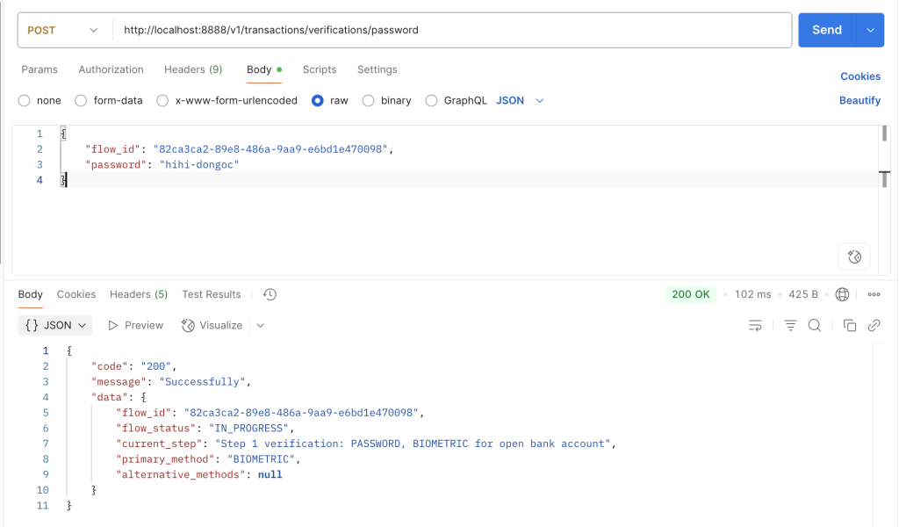Click the response "data" key
Viewport: 899px width, 527px height.
point(110,397)
